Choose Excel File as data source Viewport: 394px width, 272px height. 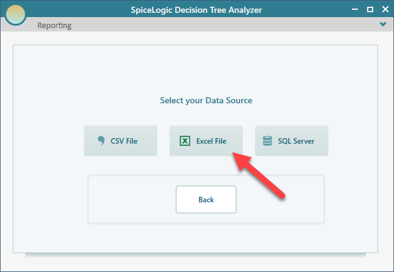(206, 141)
